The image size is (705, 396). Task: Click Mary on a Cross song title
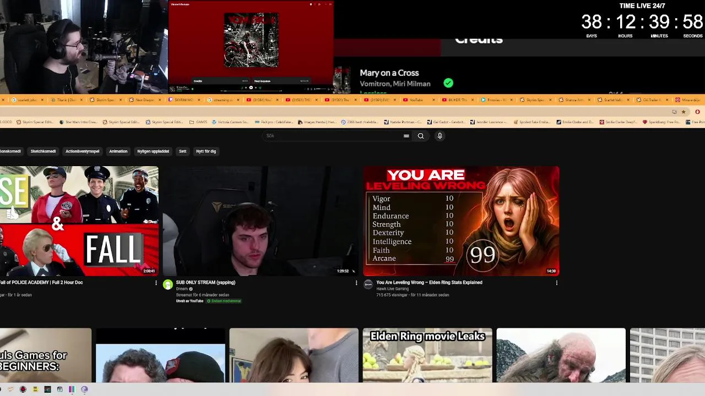click(x=389, y=73)
